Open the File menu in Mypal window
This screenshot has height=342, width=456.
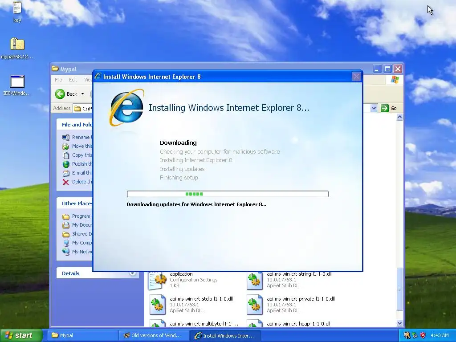pyautogui.click(x=58, y=80)
